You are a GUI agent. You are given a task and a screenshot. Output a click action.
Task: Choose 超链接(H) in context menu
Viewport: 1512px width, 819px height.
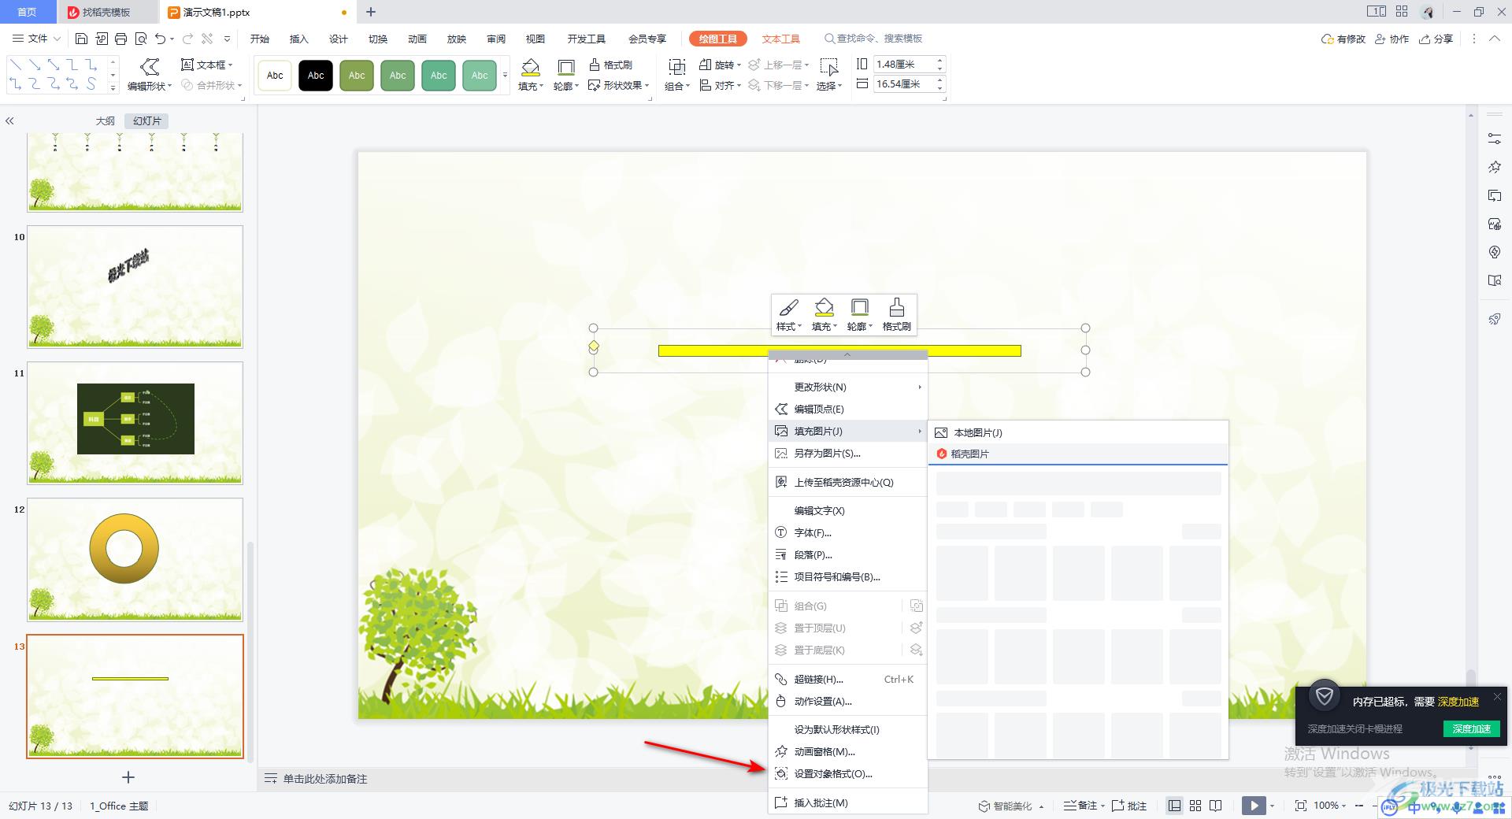point(847,679)
